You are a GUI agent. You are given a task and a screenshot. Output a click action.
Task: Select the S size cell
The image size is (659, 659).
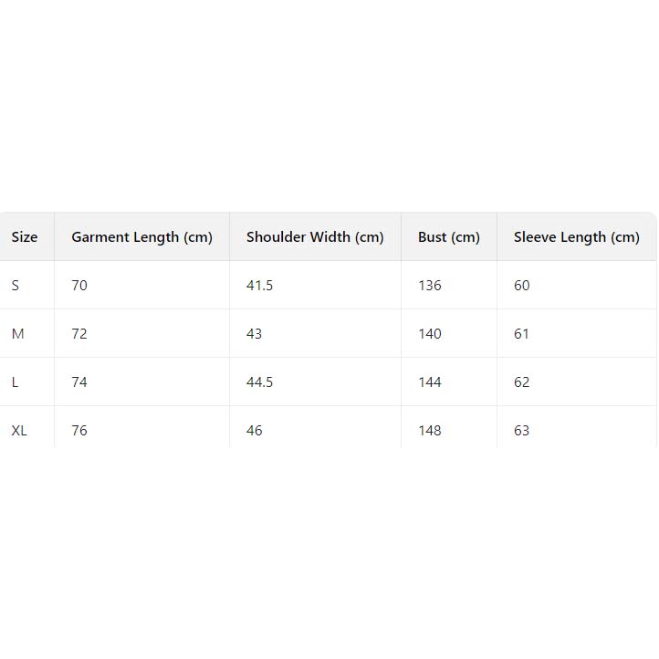[x=16, y=286]
